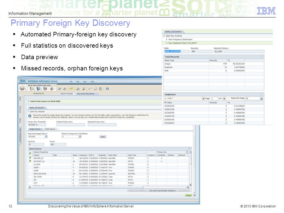Go to next page in Duplicates pager
This screenshot has height=213, width=284.
point(225,98)
